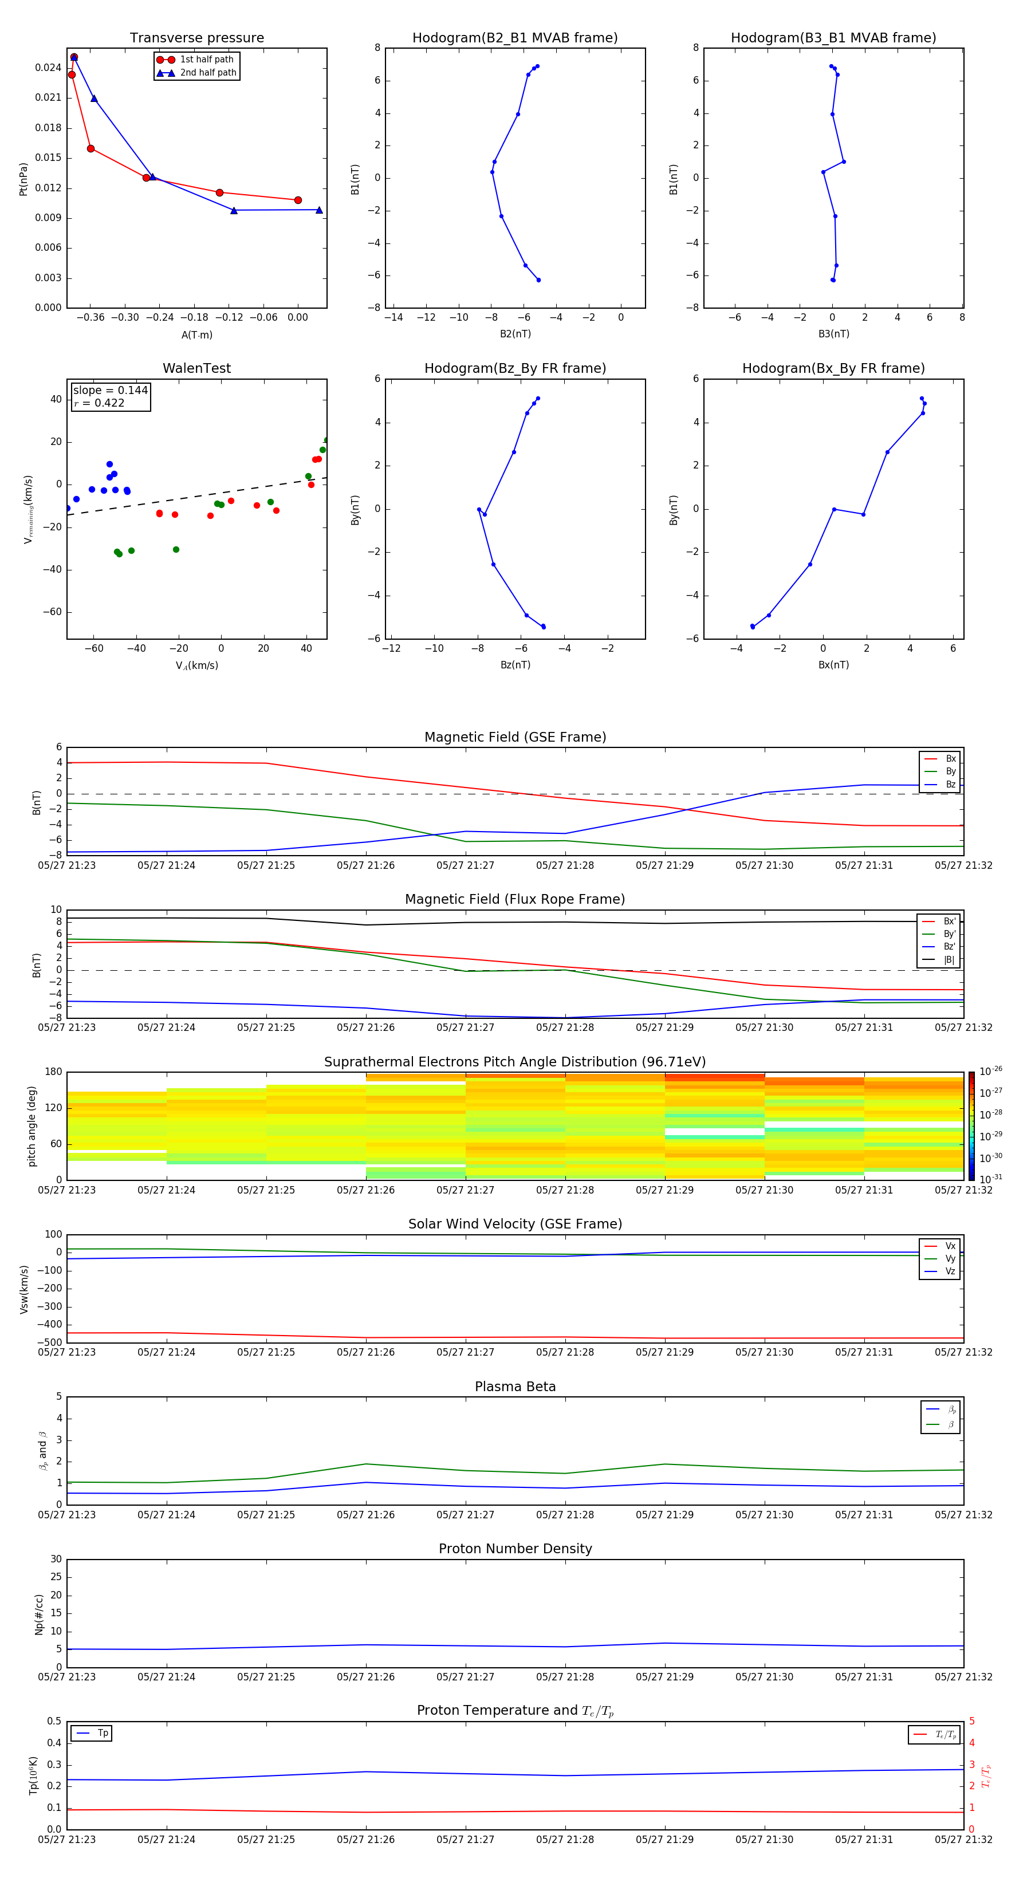Select the "Bx'" legend entry in Flux Rope panel
Viewport: 1031px width, 1890px height.
tap(939, 922)
